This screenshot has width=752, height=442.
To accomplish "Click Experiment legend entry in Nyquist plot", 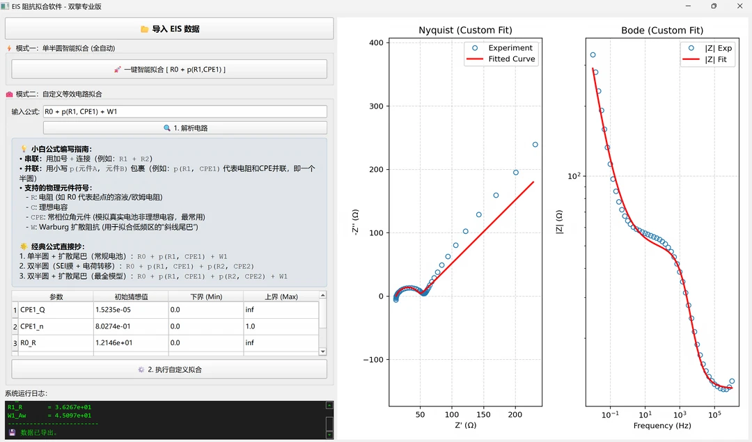I will coord(501,48).
